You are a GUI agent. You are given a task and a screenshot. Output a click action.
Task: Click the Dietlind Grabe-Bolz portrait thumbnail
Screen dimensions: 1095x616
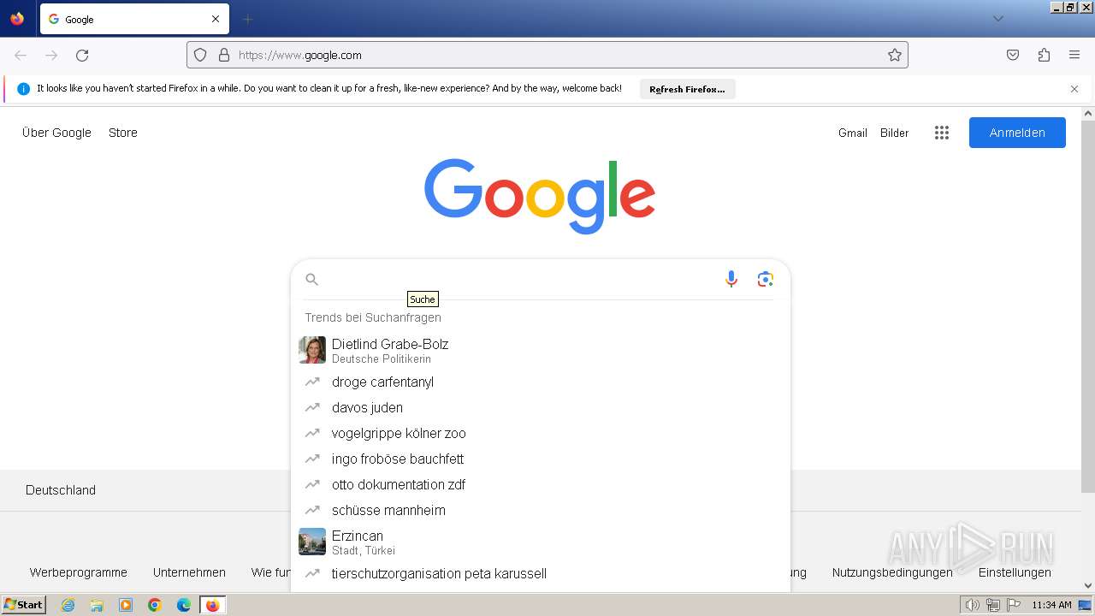[312, 350]
